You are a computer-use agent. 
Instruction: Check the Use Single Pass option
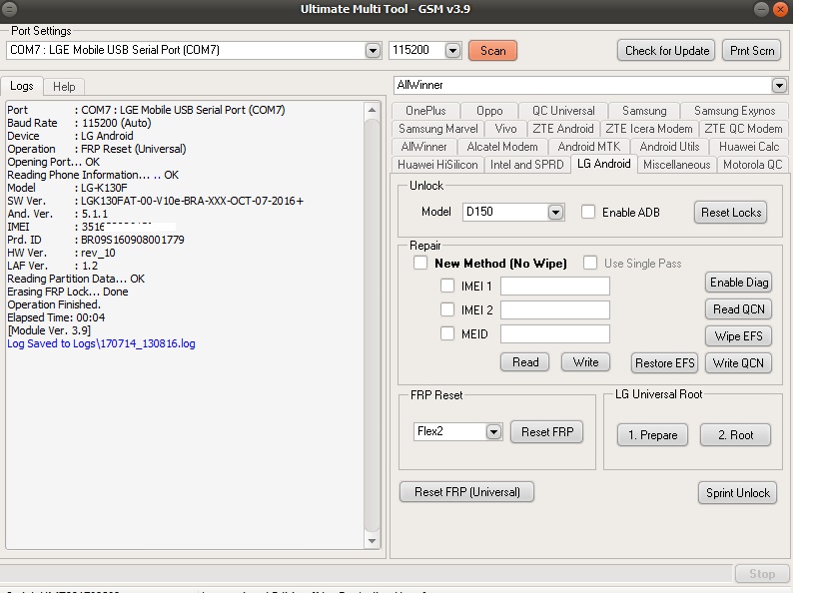point(590,263)
